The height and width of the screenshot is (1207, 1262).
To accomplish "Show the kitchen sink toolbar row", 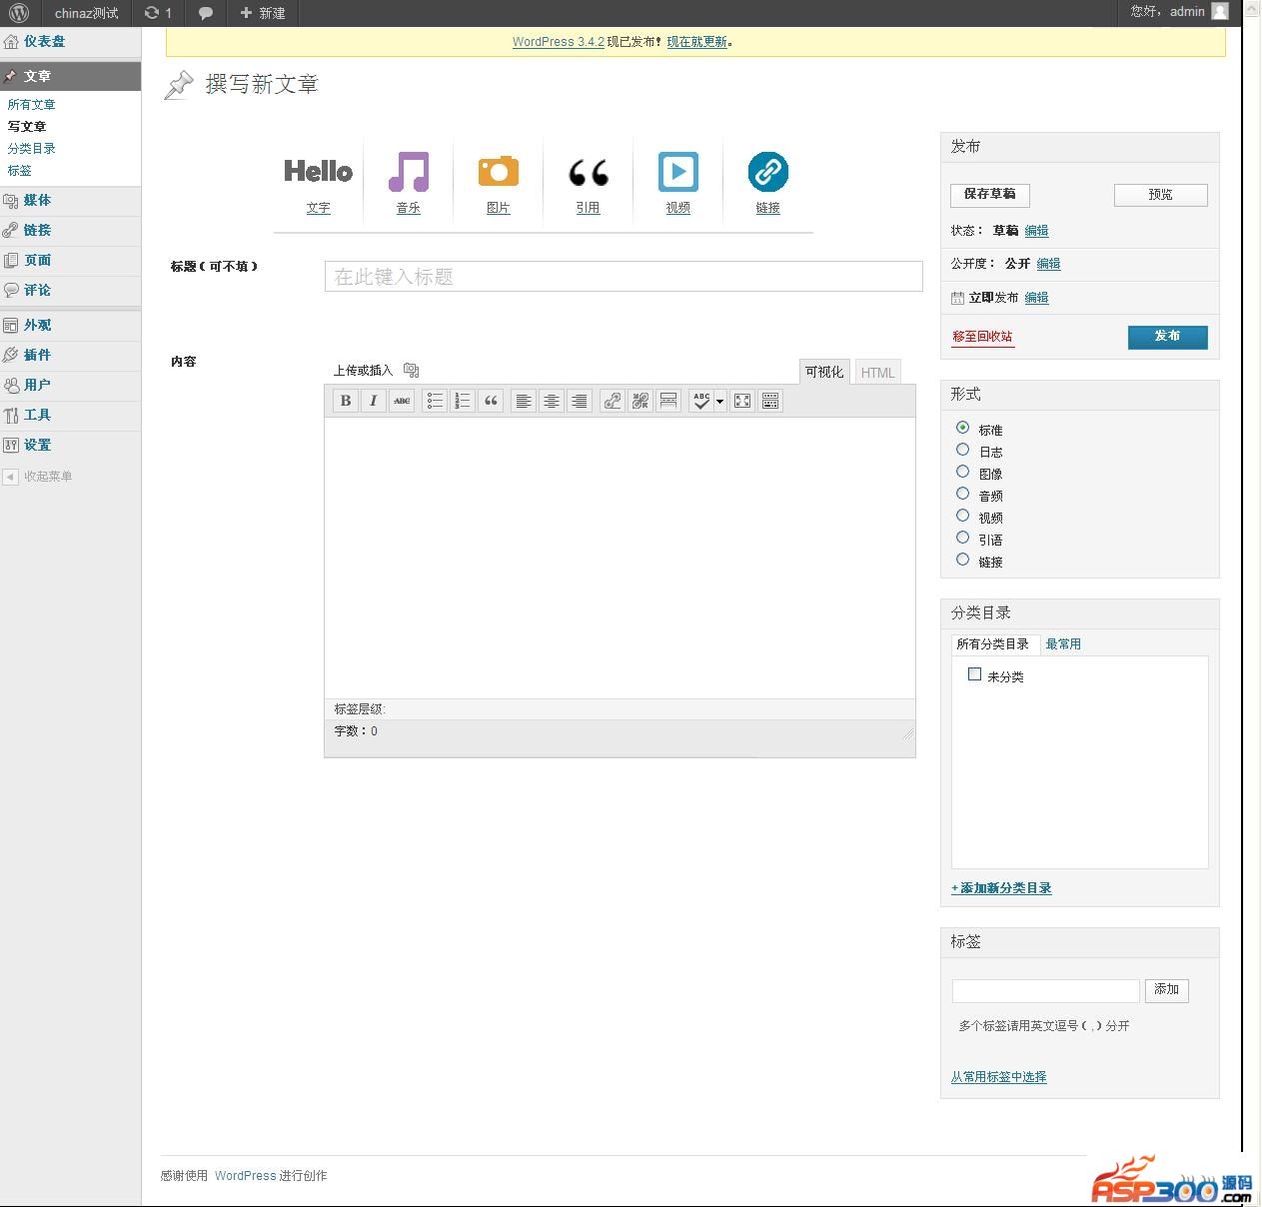I will click(x=770, y=401).
